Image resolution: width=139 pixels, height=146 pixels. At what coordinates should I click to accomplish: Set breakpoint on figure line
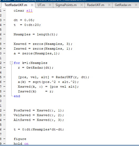(x=4, y=139)
